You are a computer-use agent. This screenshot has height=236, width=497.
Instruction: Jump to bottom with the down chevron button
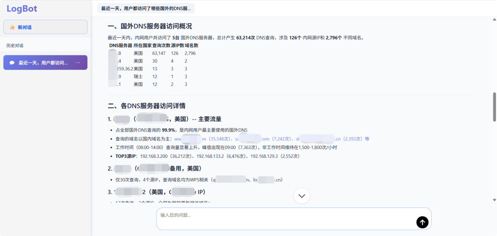[302, 196]
